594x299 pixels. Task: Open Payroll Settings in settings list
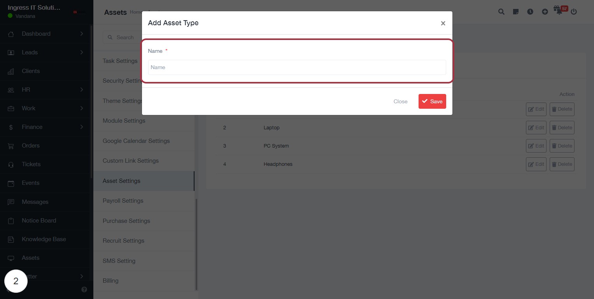click(x=123, y=201)
